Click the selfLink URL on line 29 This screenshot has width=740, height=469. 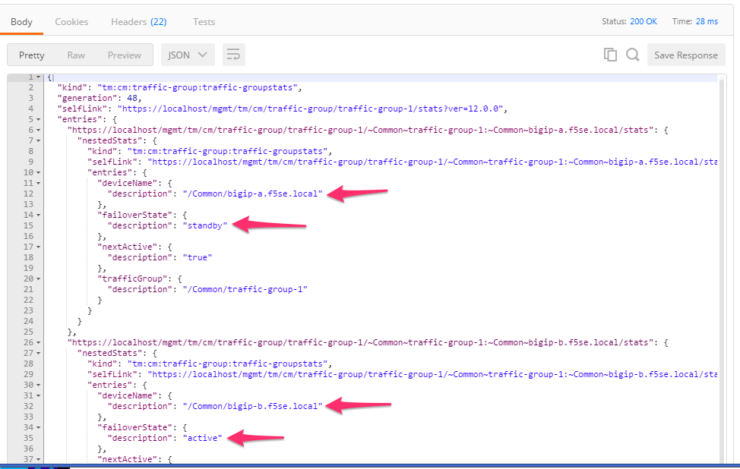432,374
